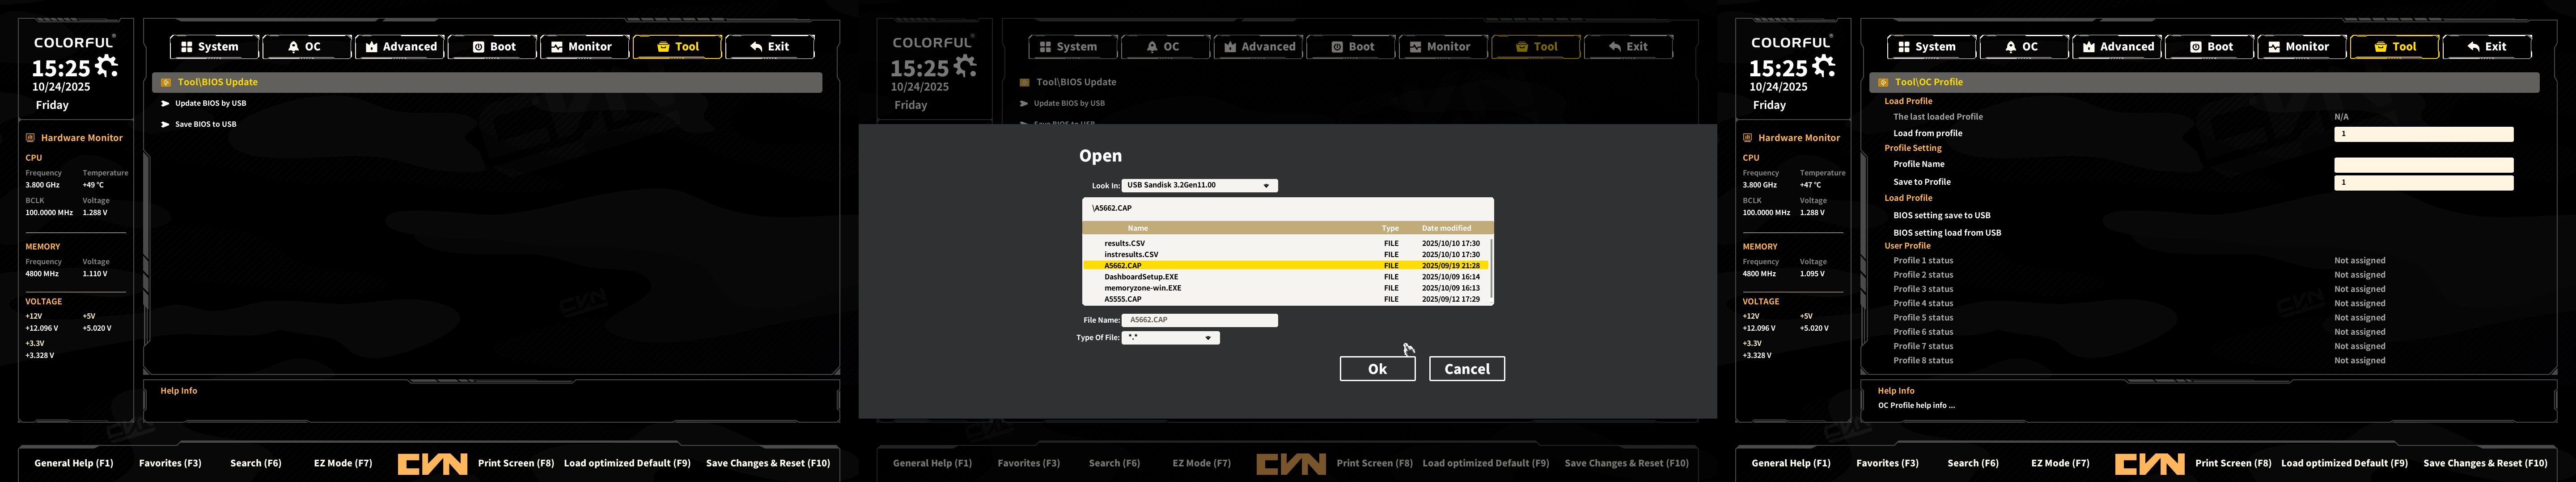Select A5555.CAP in the file list
The height and width of the screenshot is (482, 2576).
[x=1123, y=299]
